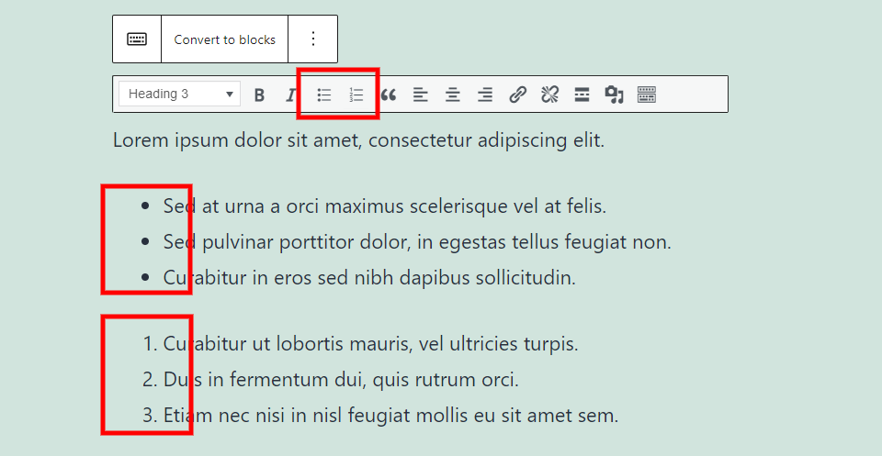Screen dimensions: 882x456
Task: Insert a blockquote
Action: coord(388,95)
